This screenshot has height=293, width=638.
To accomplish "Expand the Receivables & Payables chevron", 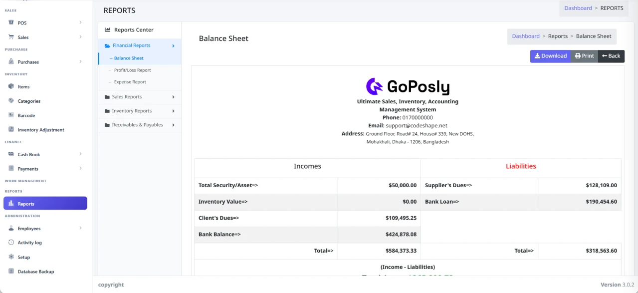I will (173, 125).
